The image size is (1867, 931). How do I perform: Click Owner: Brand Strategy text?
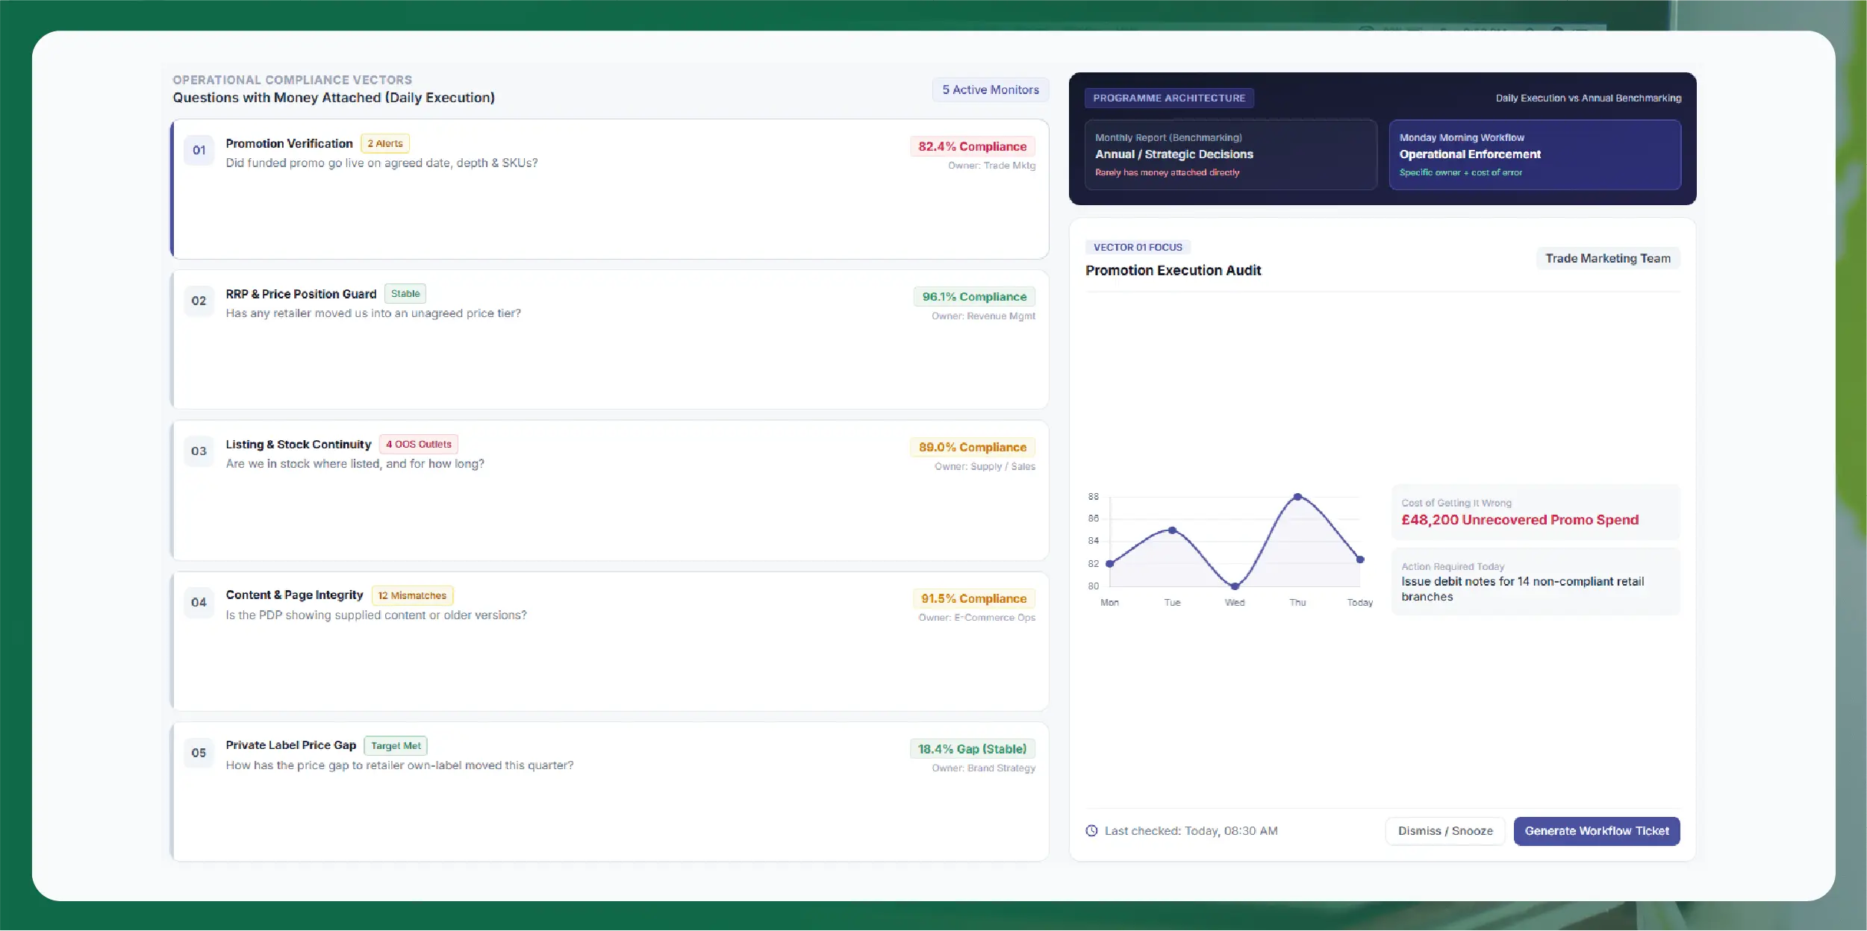click(x=983, y=768)
